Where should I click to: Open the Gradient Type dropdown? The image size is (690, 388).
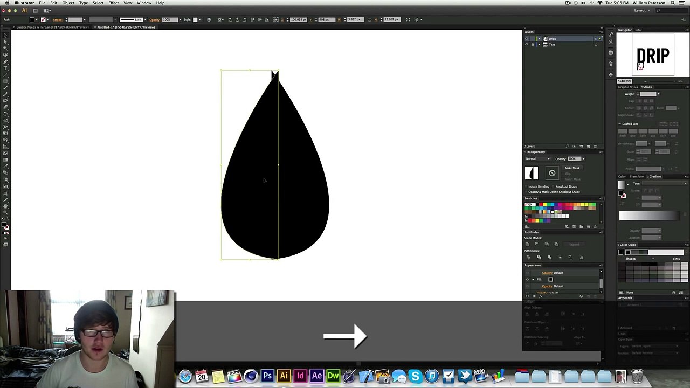665,184
